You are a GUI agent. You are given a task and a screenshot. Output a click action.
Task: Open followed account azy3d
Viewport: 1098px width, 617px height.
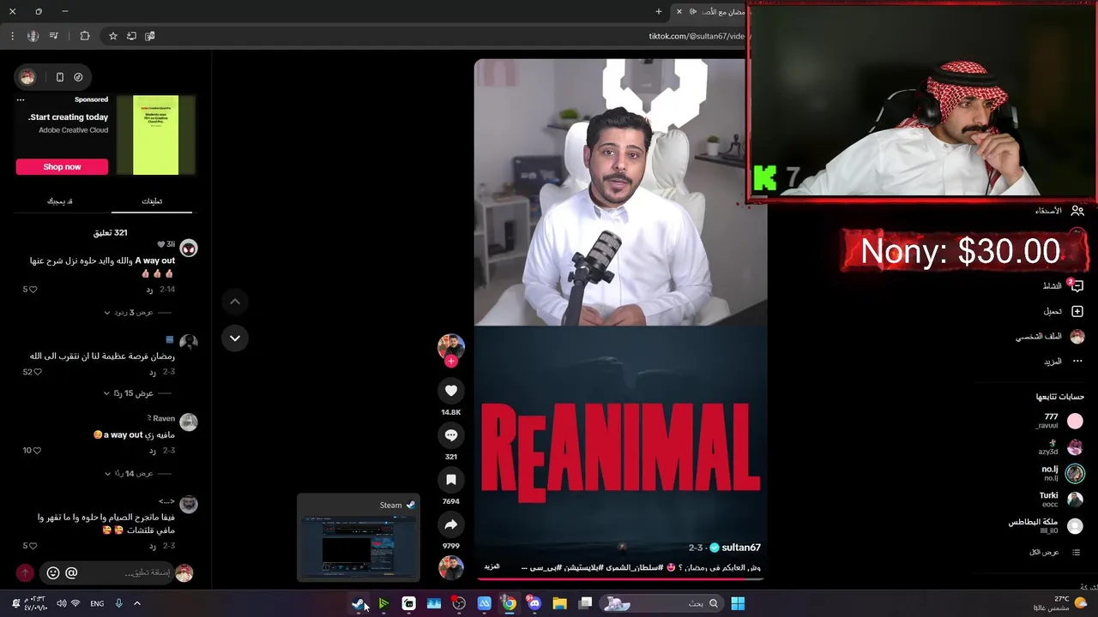click(1060, 447)
